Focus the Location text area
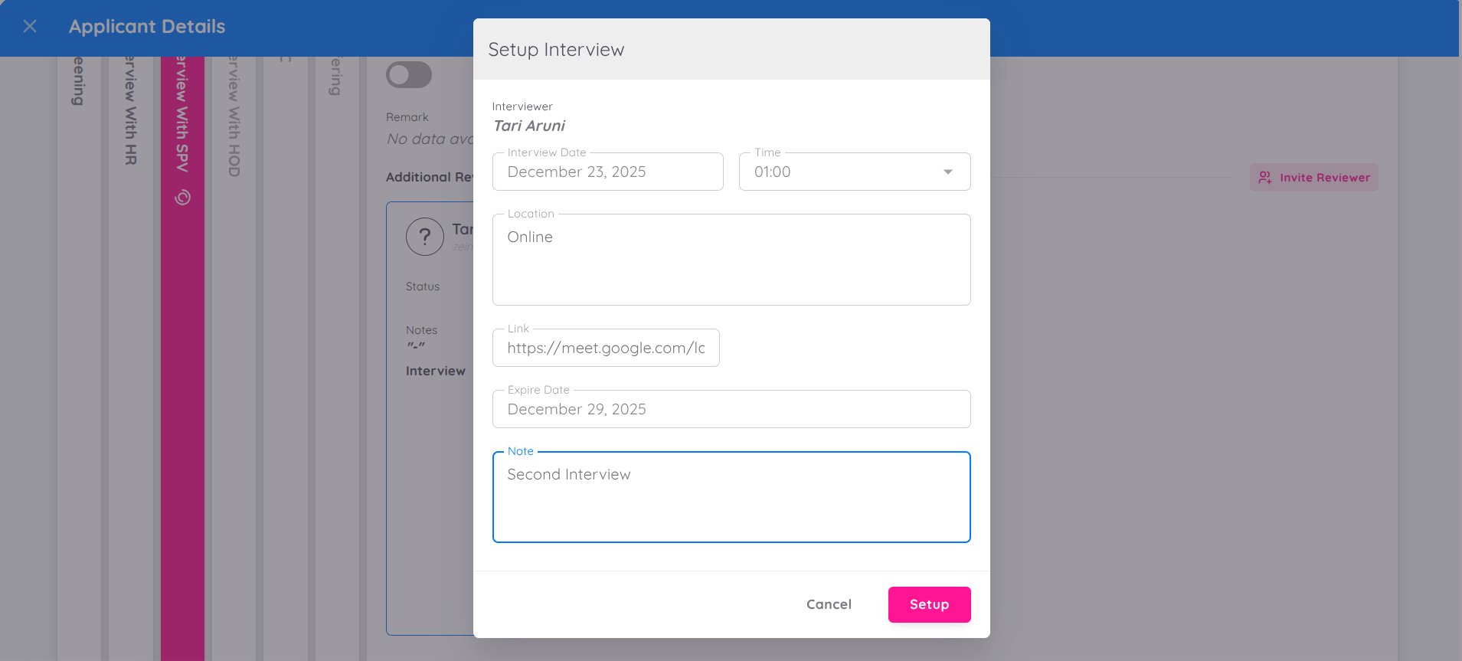 point(731,260)
